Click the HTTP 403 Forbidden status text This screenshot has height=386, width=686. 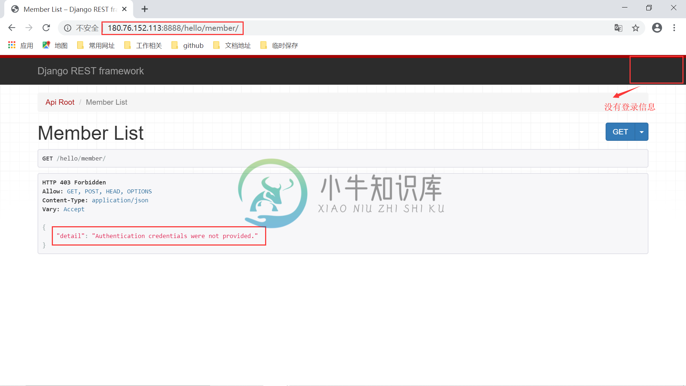74,182
